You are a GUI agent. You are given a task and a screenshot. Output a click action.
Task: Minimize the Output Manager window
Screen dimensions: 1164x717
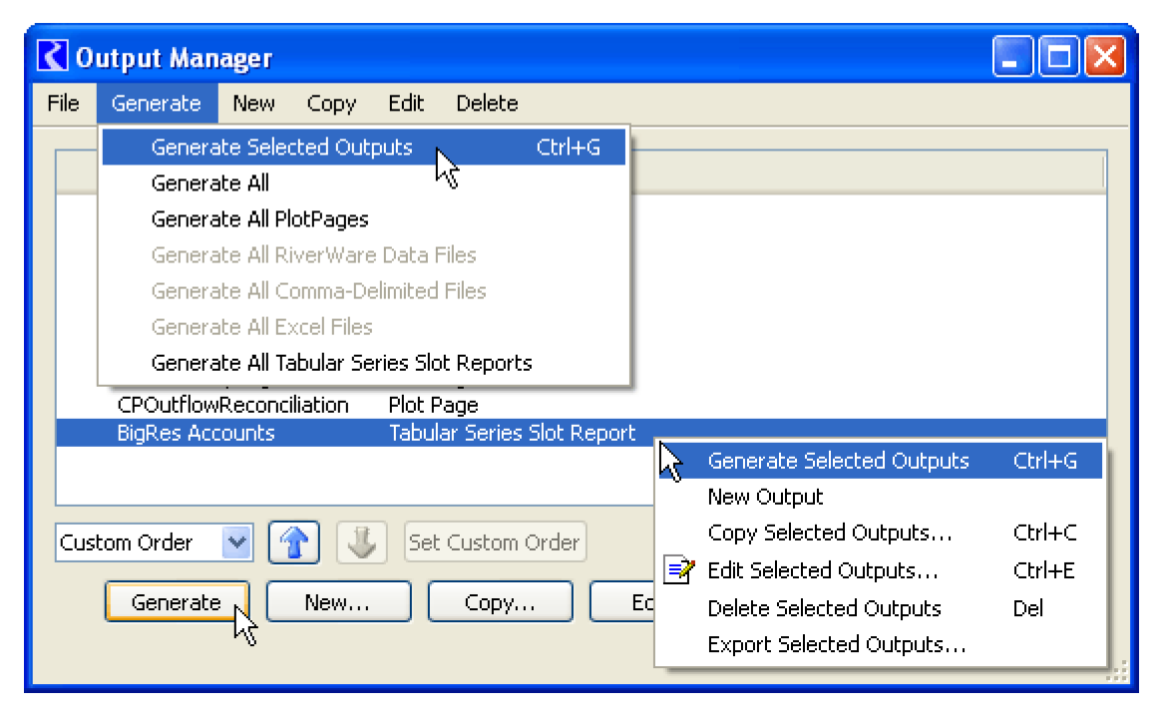[1012, 57]
